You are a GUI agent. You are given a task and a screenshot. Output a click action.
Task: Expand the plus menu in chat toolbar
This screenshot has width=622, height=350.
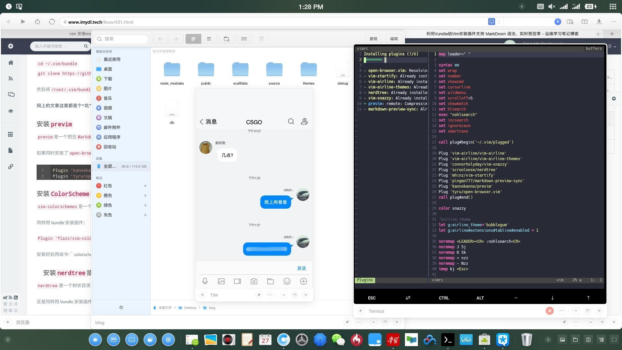[303, 281]
